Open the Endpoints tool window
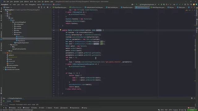The image size is (198, 111). pos(64,108)
